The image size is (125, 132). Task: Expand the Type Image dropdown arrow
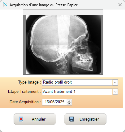pyautogui.click(x=115, y=82)
